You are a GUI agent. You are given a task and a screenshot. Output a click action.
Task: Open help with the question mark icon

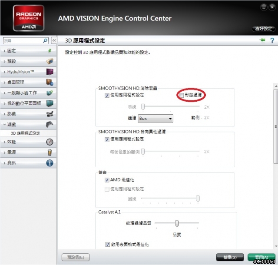[x=272, y=40]
